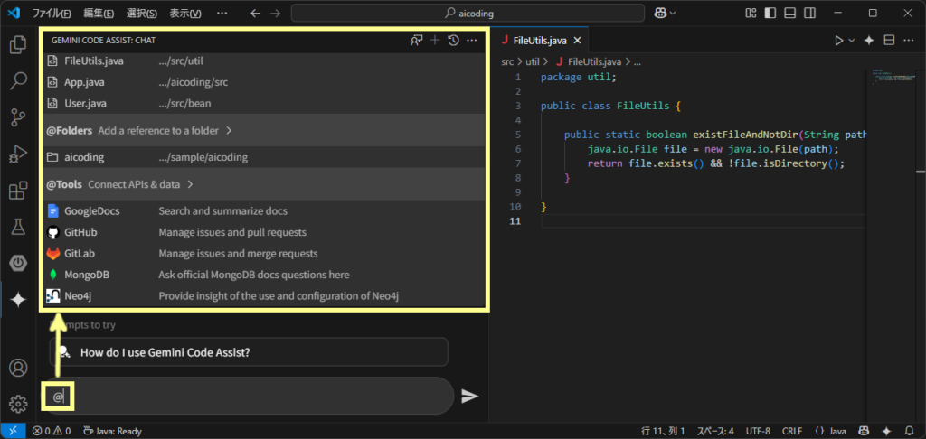Open the Accounts menu icon
The height and width of the screenshot is (439, 926).
pyautogui.click(x=18, y=368)
